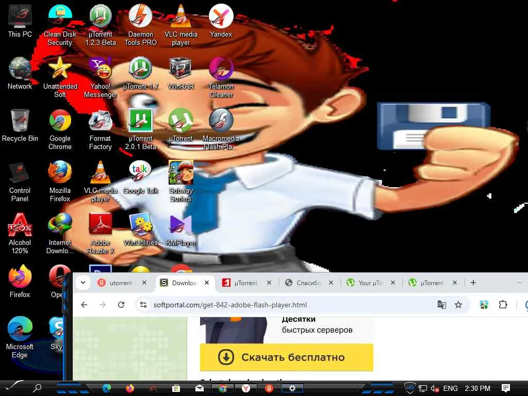Launch µTorrent 2.0.1 Beta icon
The image size is (528, 396).
[140, 129]
